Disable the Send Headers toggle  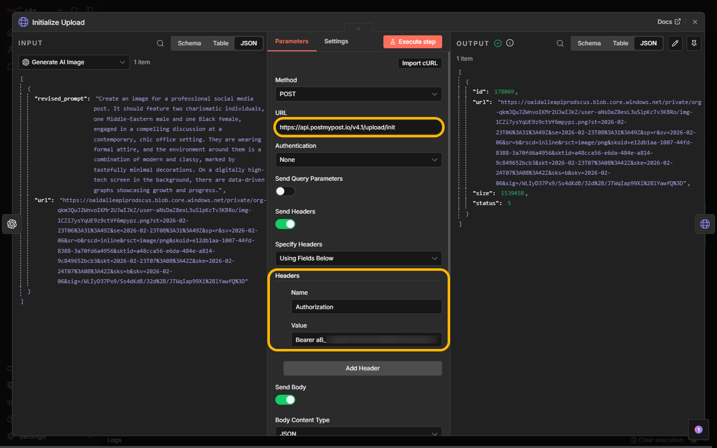(285, 224)
